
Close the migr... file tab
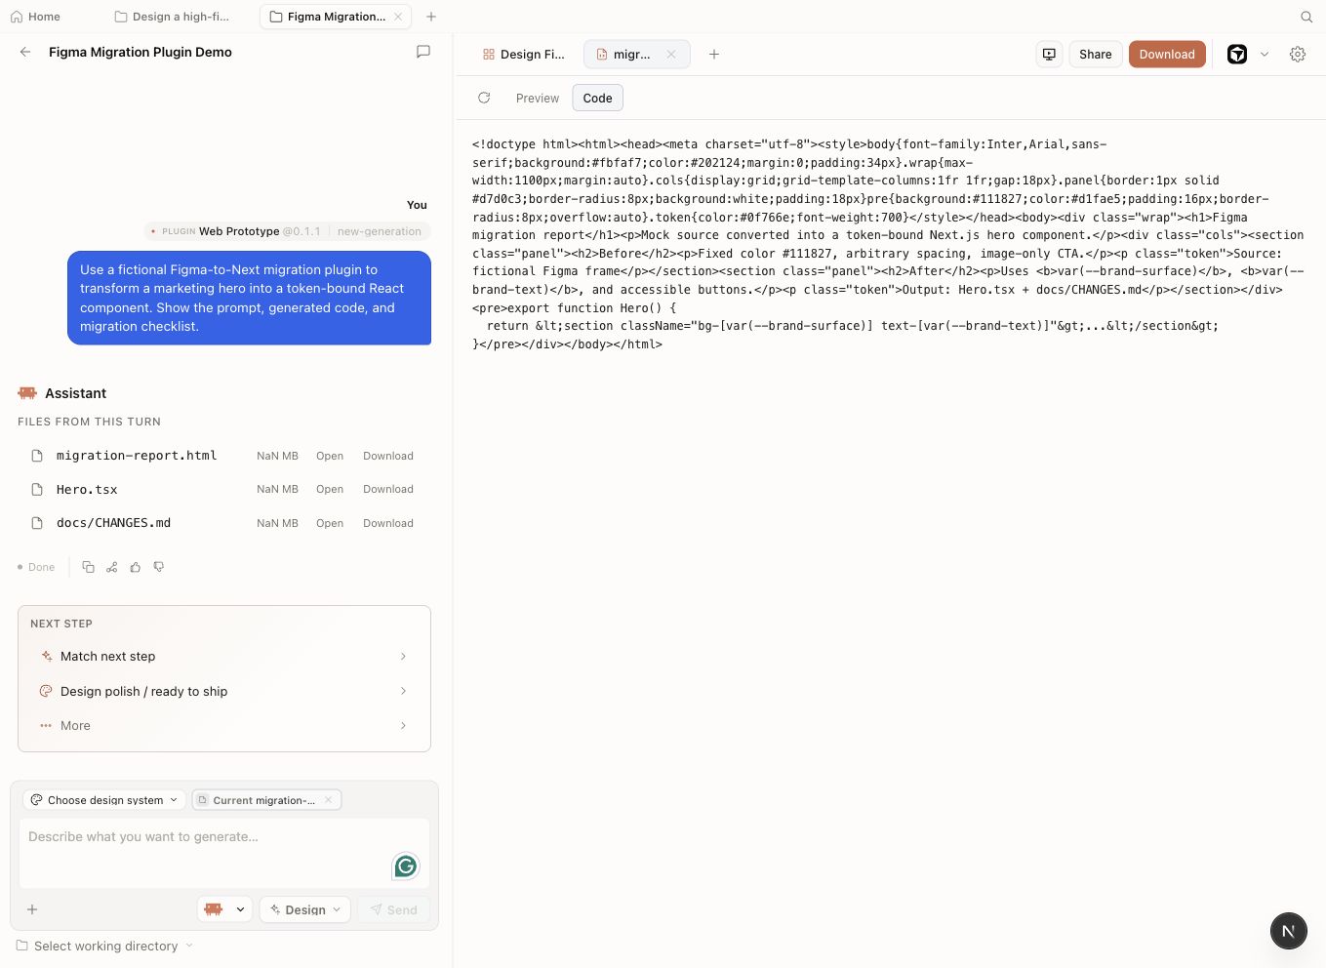[671, 55]
